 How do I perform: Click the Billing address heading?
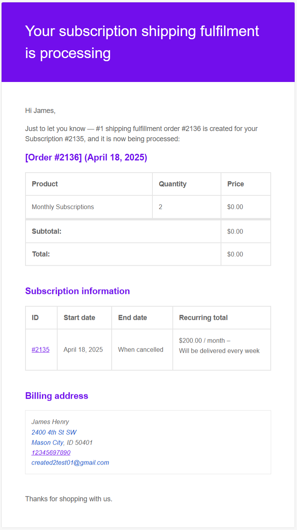click(56, 396)
